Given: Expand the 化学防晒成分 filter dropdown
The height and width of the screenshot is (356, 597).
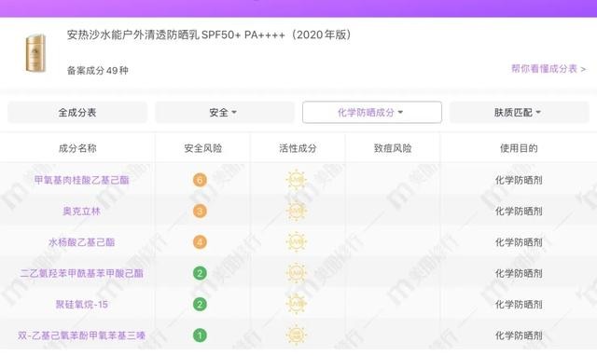Looking at the screenshot, I should tap(372, 112).
